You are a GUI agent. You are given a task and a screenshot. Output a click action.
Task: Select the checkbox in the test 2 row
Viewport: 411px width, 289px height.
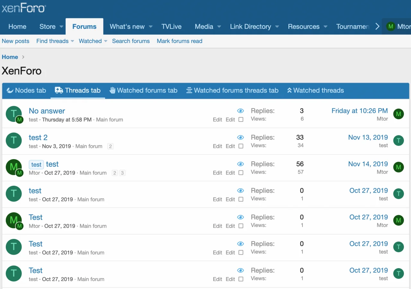point(241,146)
